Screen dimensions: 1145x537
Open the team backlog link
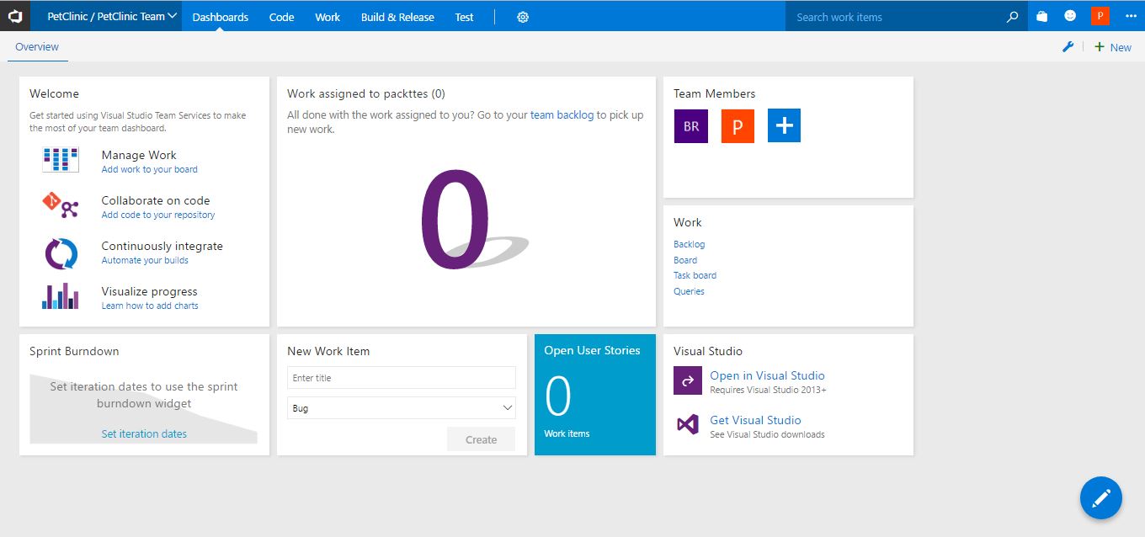tap(562, 114)
